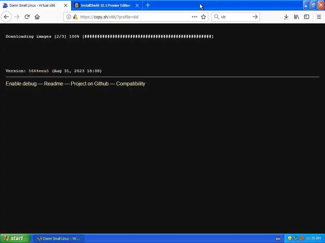Screen dimensions: 325x243
Task: Open the security shield tray icon
Action: [290, 238]
